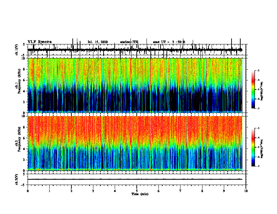Click the "4" minute tick on time axis
This screenshot has height=214, width=277.
pos(115,191)
